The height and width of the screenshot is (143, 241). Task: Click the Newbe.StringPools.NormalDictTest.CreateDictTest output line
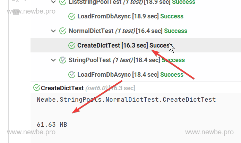click(x=126, y=100)
